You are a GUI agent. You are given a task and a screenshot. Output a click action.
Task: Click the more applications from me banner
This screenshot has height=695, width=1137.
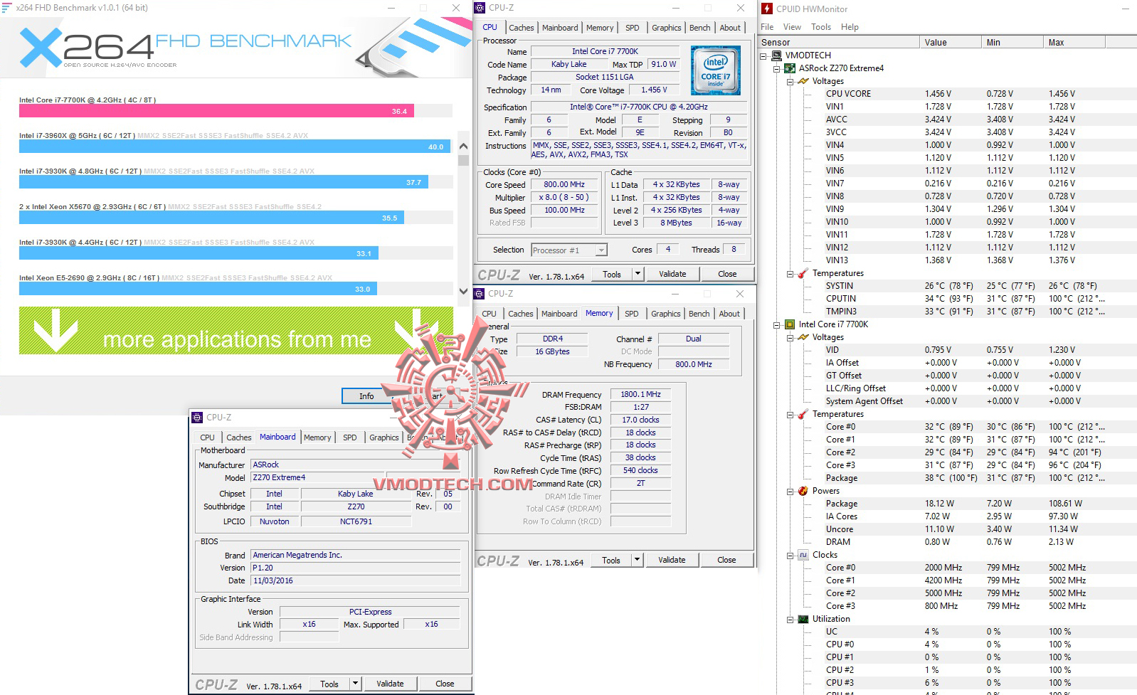pos(236,331)
